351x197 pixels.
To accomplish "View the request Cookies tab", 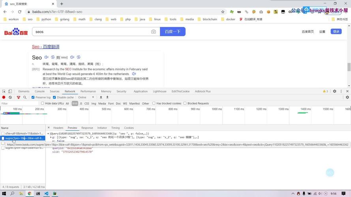I will pos(129,128).
